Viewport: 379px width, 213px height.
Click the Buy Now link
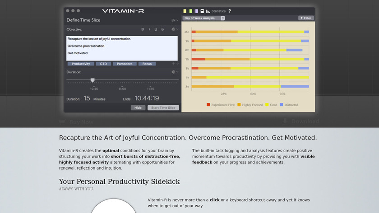(x=82, y=122)
